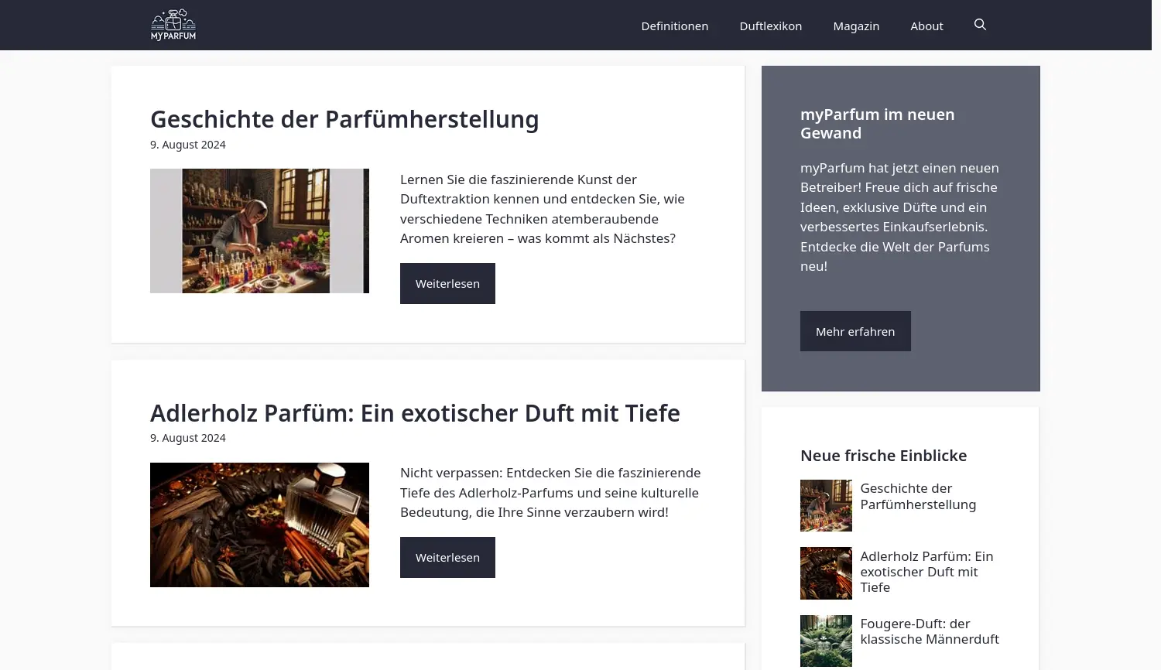Click Weiterlesen under Adlerholz Parfüm article
This screenshot has height=670, width=1161.
tap(447, 557)
